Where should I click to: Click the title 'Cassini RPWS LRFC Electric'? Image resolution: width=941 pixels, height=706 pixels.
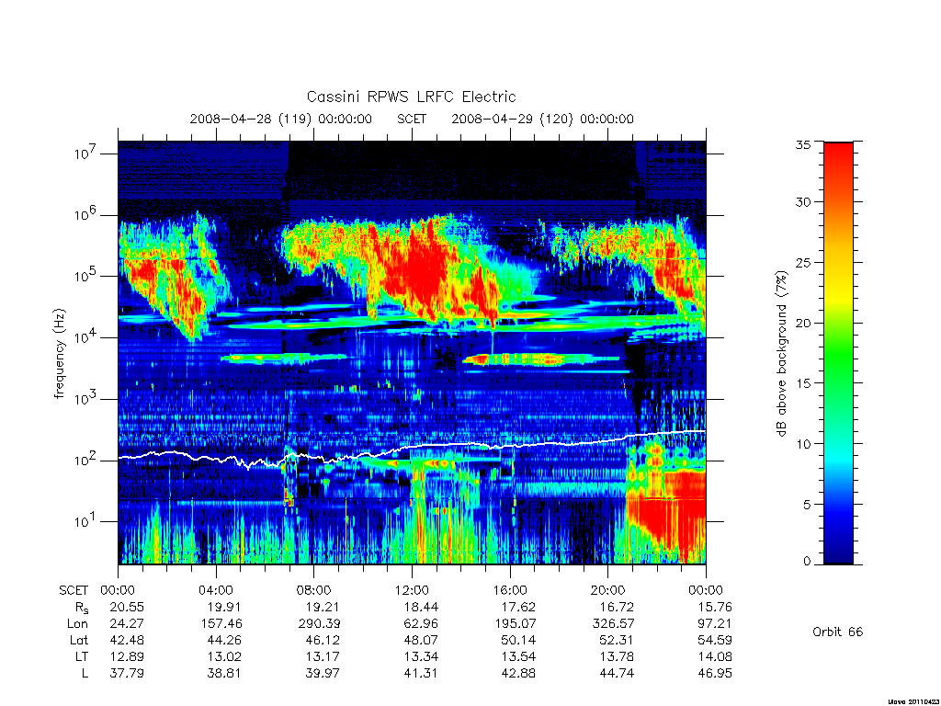pyautogui.click(x=411, y=97)
